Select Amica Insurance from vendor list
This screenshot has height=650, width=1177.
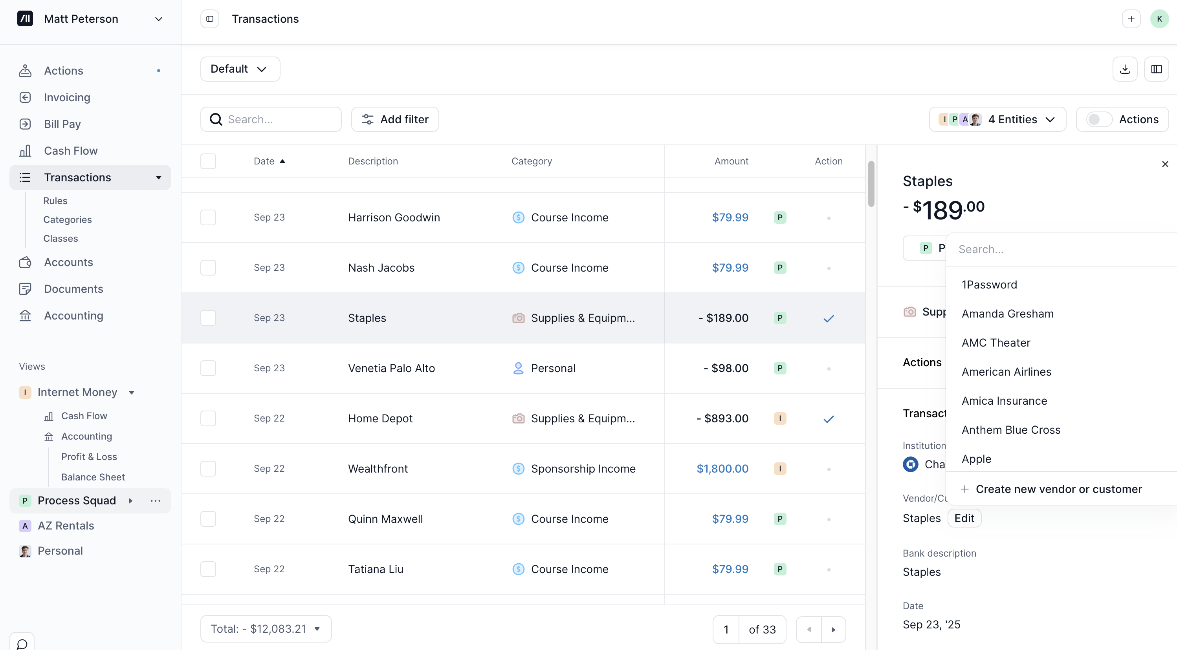click(1004, 401)
